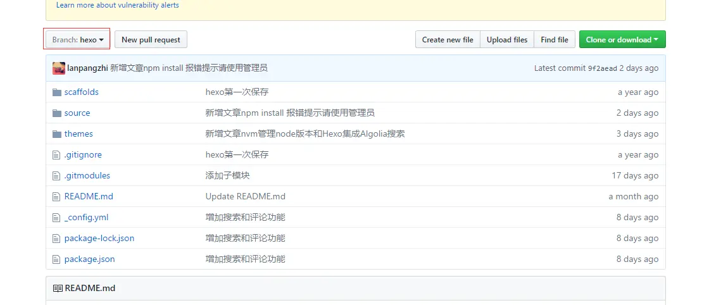Image resolution: width=709 pixels, height=305 pixels.
Task: Open scaffolds commit message hexo第一次保存
Action: (x=237, y=92)
